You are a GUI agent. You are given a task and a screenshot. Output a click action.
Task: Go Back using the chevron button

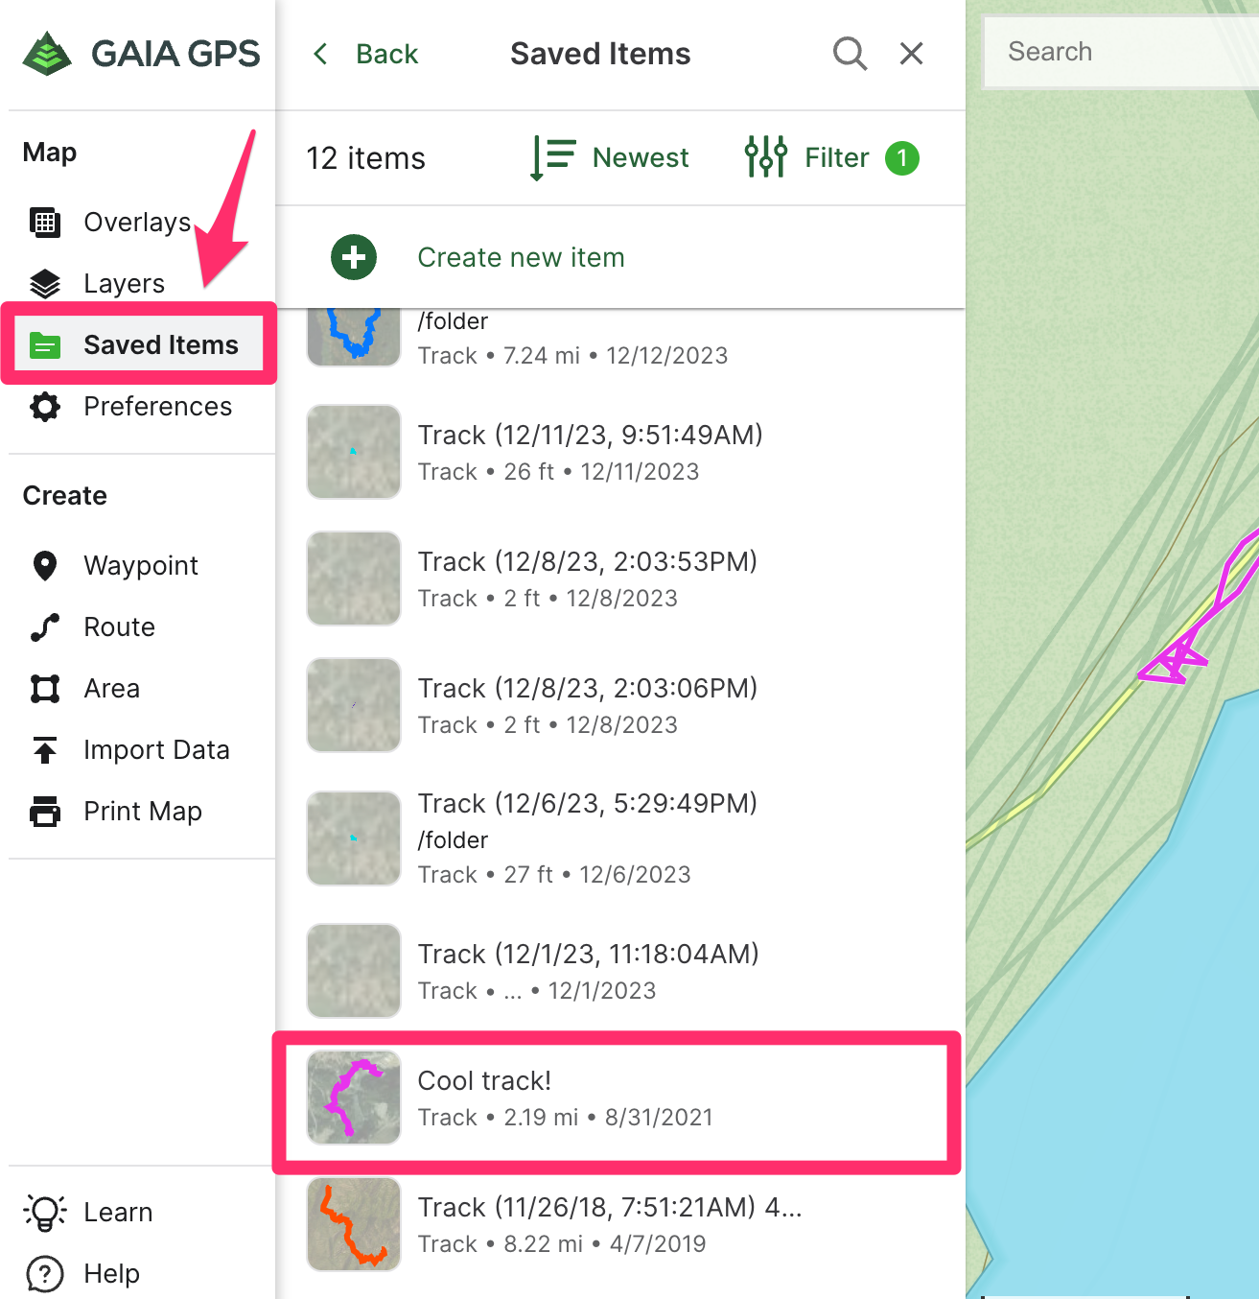click(366, 54)
